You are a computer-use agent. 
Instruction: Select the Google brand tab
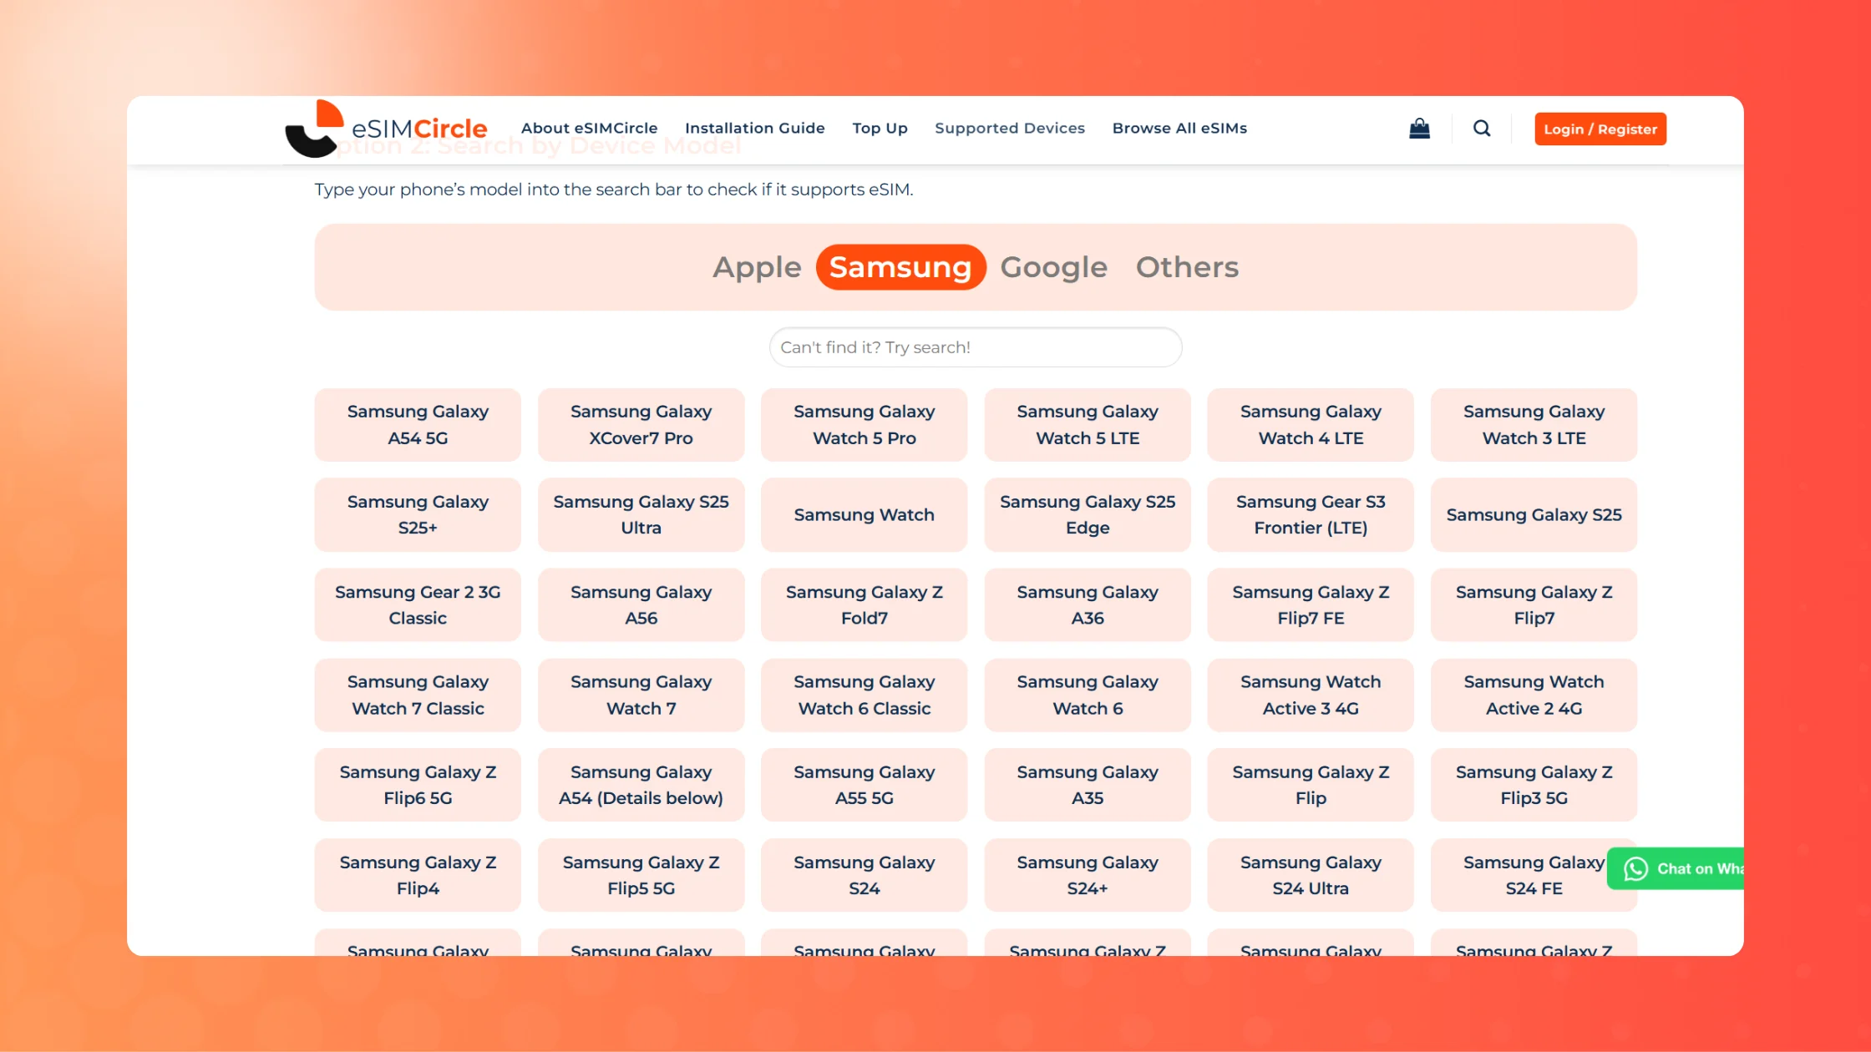coord(1053,267)
